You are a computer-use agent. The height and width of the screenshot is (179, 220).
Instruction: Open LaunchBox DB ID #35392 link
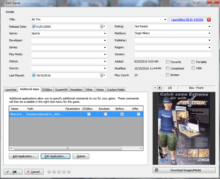point(187,20)
